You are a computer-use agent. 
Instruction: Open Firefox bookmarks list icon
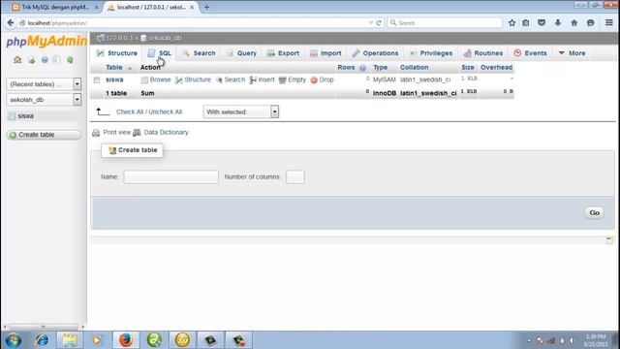[526, 23]
